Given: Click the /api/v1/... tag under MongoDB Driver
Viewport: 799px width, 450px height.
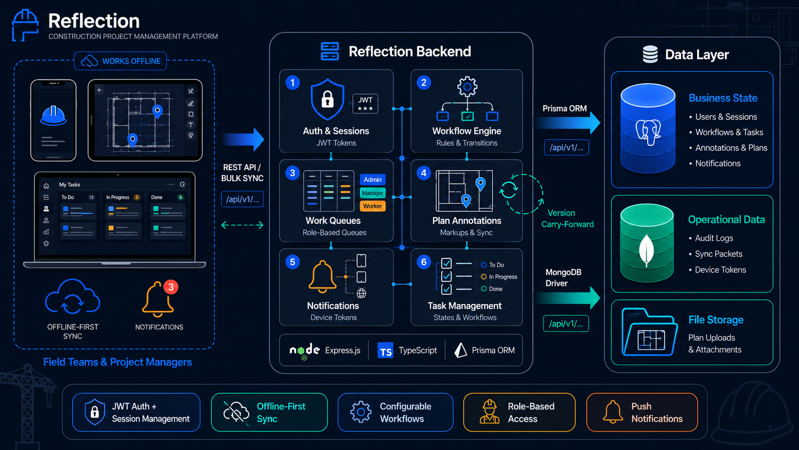Looking at the screenshot, I should [566, 324].
